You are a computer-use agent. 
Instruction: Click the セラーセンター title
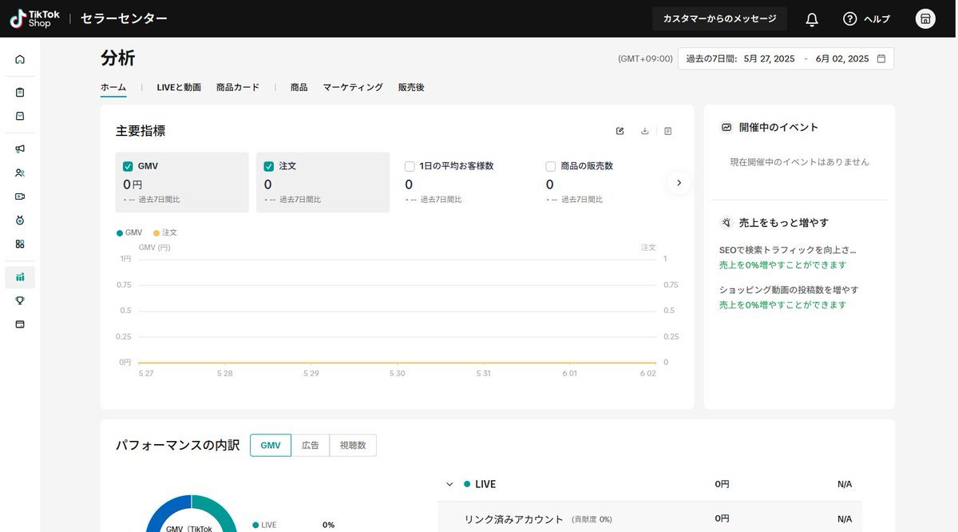[x=124, y=18]
